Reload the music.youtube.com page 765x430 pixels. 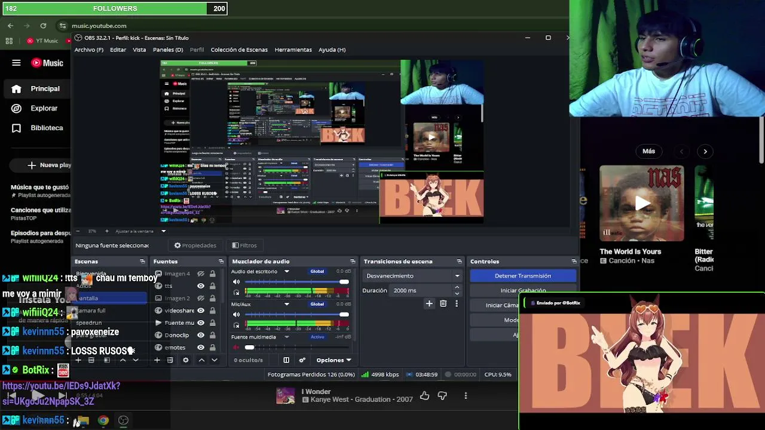[43, 26]
